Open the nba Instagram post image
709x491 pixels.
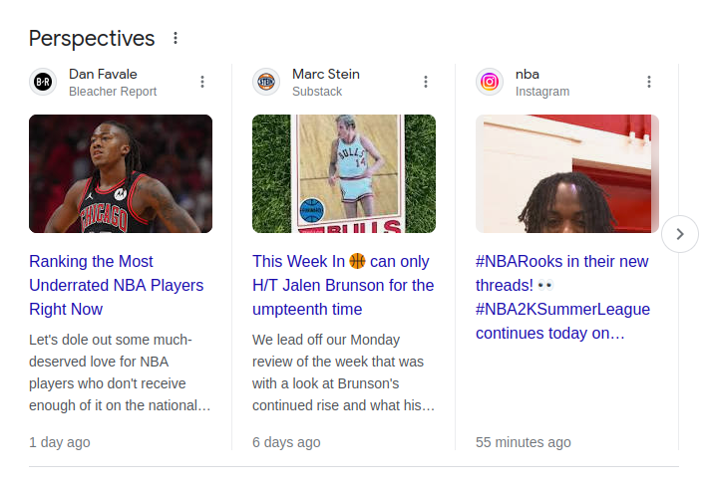click(567, 174)
